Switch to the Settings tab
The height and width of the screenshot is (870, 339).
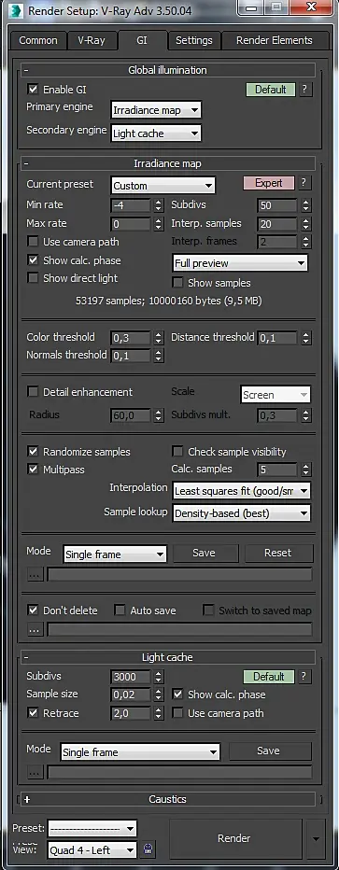[x=193, y=40]
